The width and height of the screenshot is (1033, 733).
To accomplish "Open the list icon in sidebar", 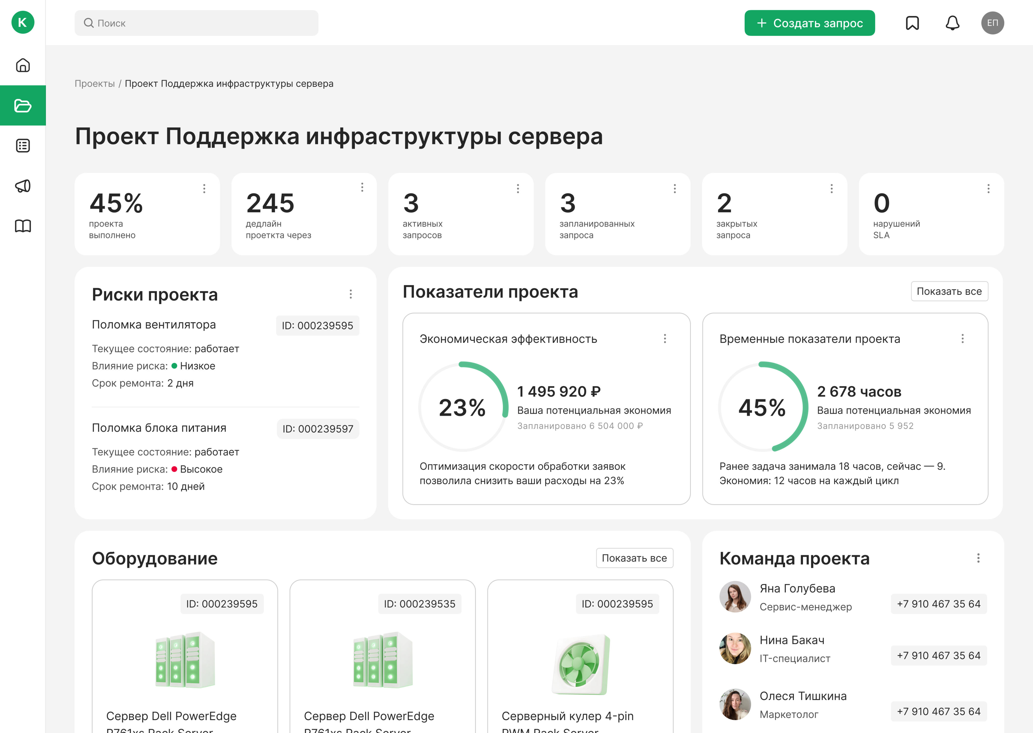I will pos(23,146).
